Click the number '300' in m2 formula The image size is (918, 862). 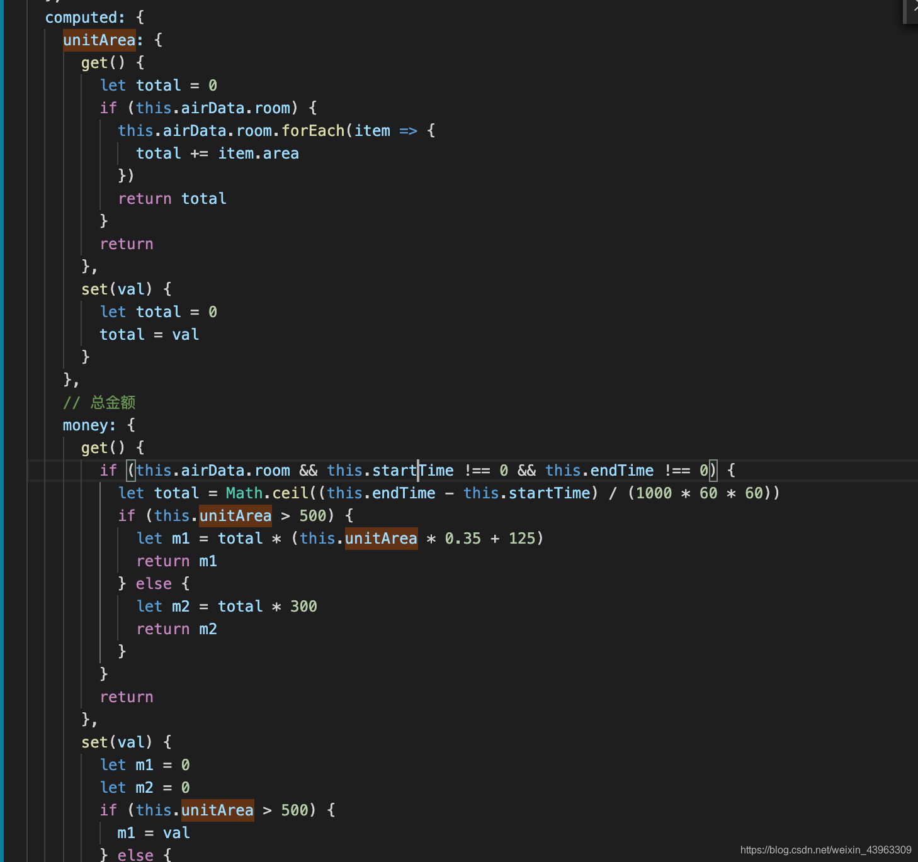click(303, 607)
